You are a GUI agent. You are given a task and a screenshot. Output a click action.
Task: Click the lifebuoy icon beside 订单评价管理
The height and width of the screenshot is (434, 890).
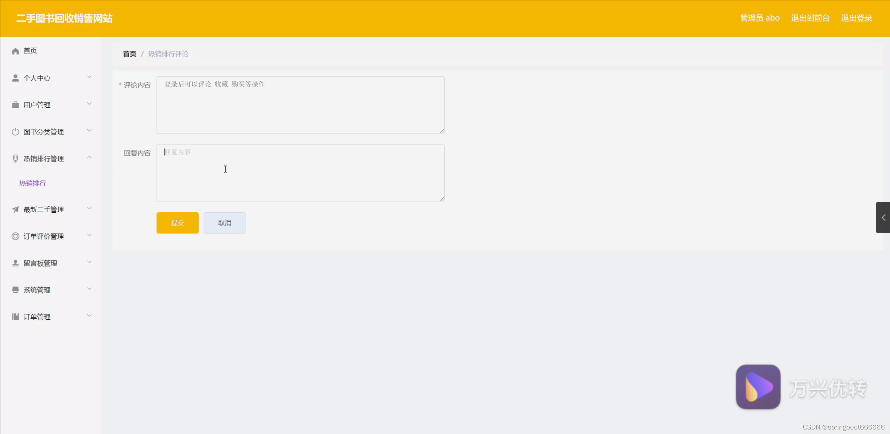pos(15,236)
